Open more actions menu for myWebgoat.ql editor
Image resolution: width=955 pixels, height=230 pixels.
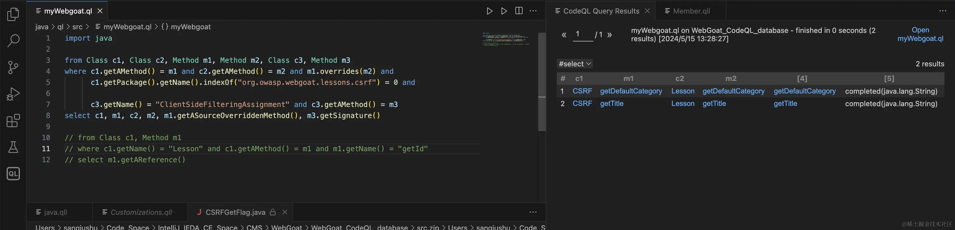(533, 11)
